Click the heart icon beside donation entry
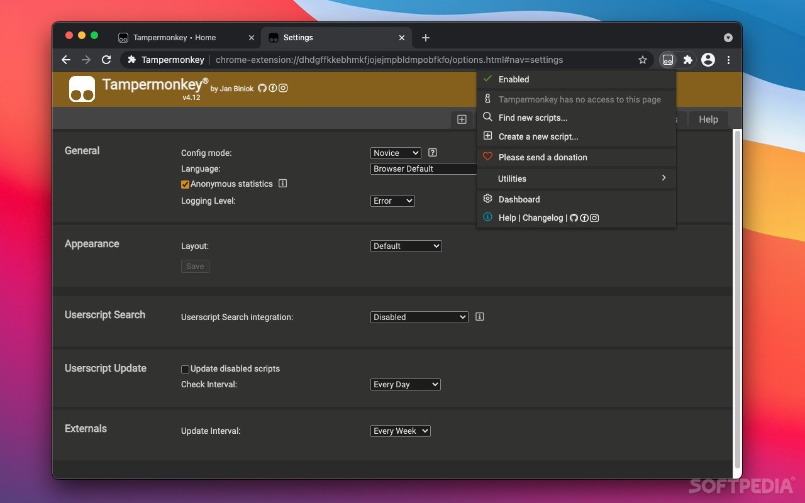 point(487,157)
